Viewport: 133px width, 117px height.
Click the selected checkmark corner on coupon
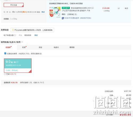(x=30, y=72)
